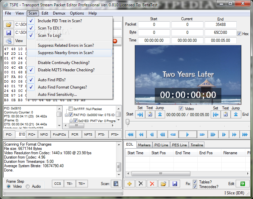Jump to start point icon
The width and height of the screenshot is (253, 199).
click(160, 114)
